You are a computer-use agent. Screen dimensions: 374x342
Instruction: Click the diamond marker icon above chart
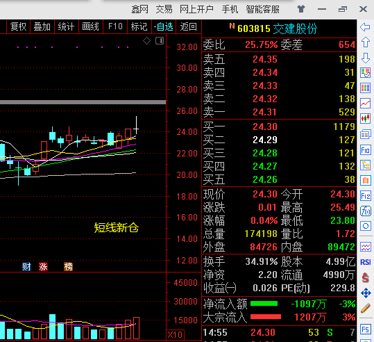click(x=146, y=41)
